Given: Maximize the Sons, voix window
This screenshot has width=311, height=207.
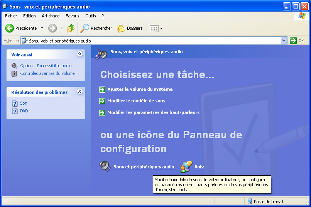Looking at the screenshot, I should (x=296, y=6).
